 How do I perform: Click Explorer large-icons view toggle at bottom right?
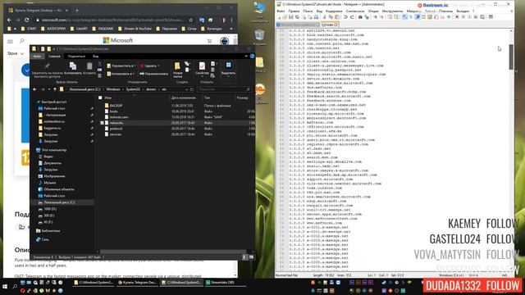point(251,256)
